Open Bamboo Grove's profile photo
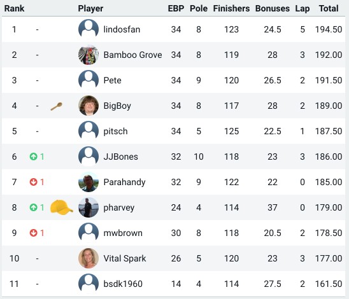 (89, 55)
